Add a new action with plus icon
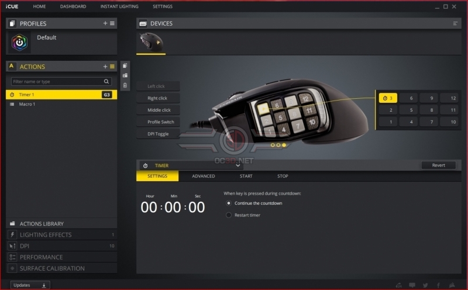This screenshot has height=290, width=468. [x=105, y=67]
